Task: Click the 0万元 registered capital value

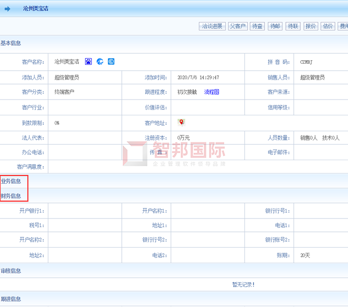Action: 183,138
